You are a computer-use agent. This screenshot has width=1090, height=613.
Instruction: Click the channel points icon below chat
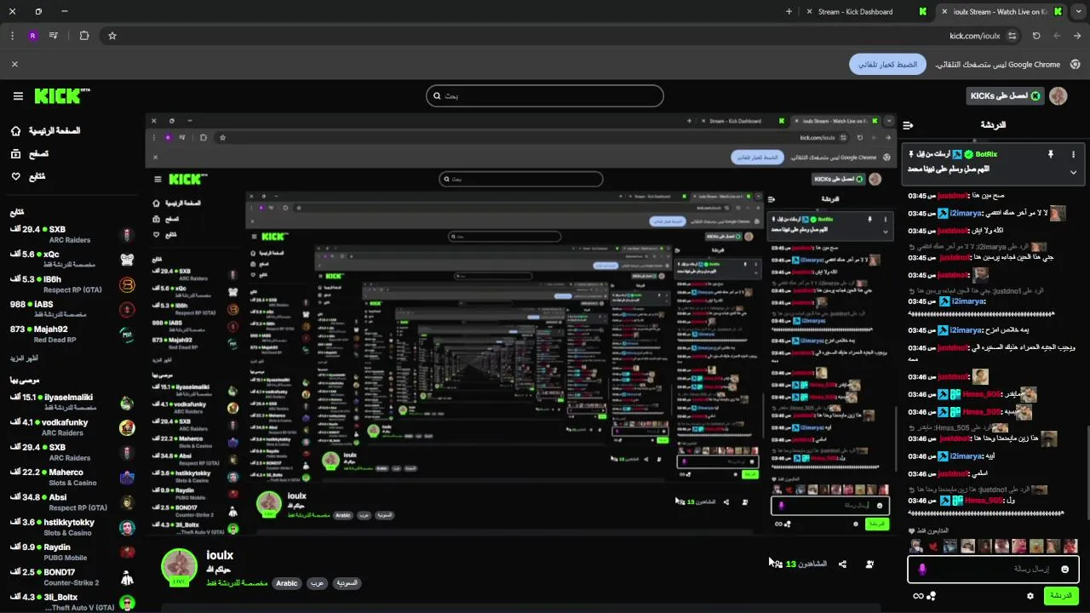tap(932, 596)
